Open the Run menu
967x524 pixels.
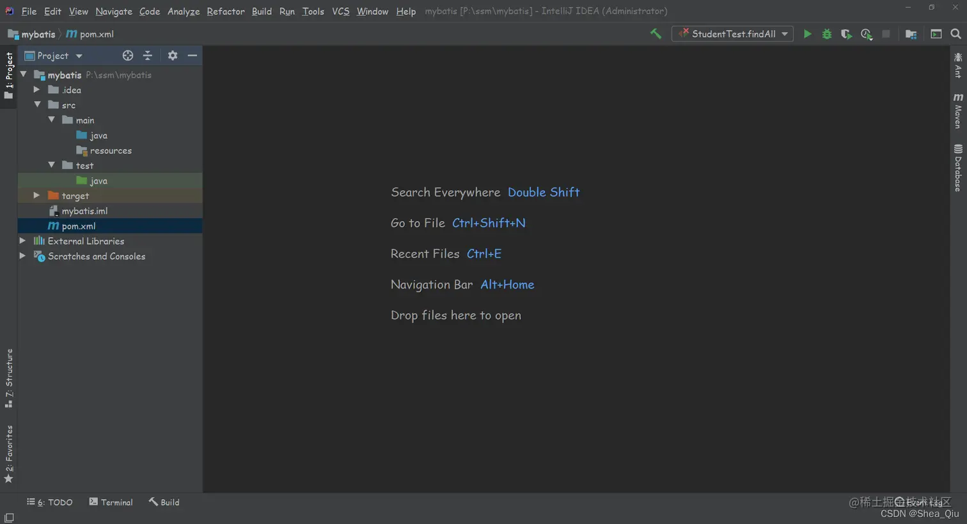pos(287,11)
